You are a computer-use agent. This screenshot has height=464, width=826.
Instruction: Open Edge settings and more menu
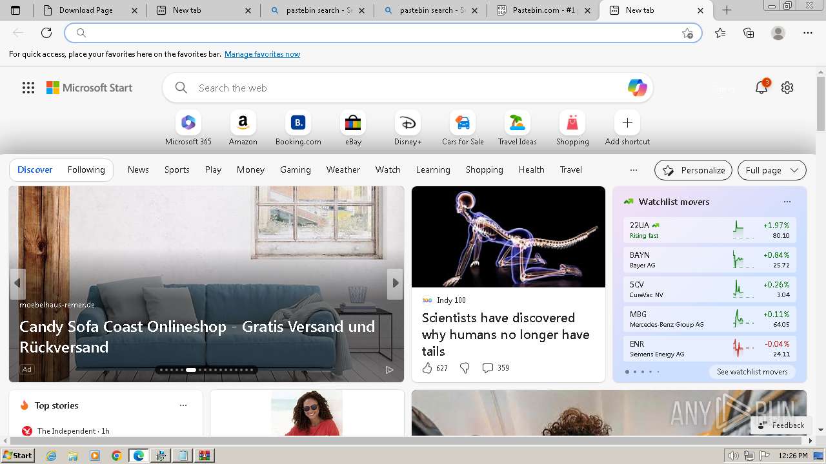point(808,33)
